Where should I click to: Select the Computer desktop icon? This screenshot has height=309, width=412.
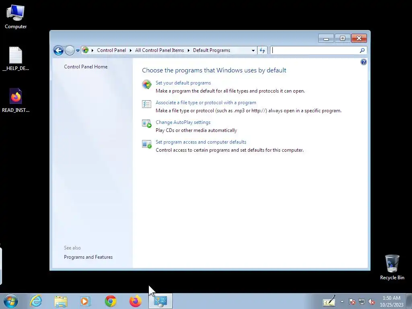click(x=16, y=17)
